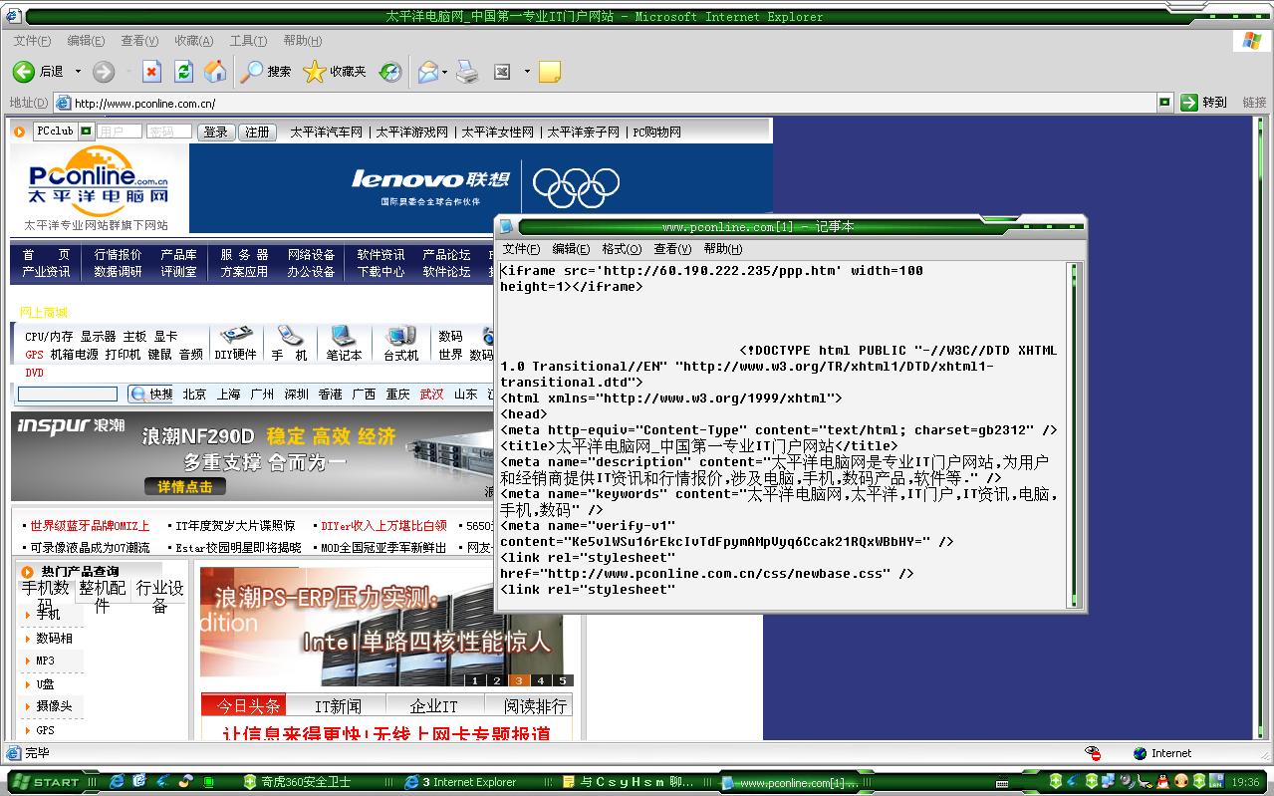Click the 登录 login button
The height and width of the screenshot is (796, 1274).
[215, 132]
